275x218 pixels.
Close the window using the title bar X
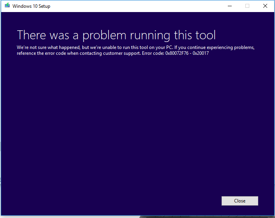[265, 6]
